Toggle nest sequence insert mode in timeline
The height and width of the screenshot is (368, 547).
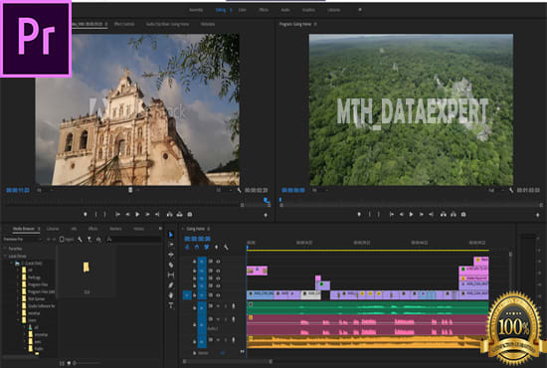click(187, 248)
